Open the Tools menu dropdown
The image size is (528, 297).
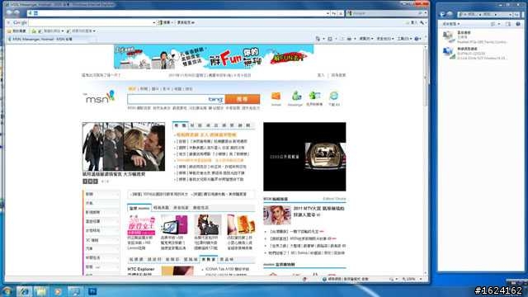(404, 39)
